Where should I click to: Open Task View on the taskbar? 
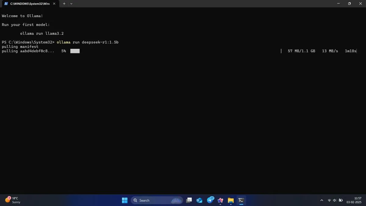pos(189,200)
